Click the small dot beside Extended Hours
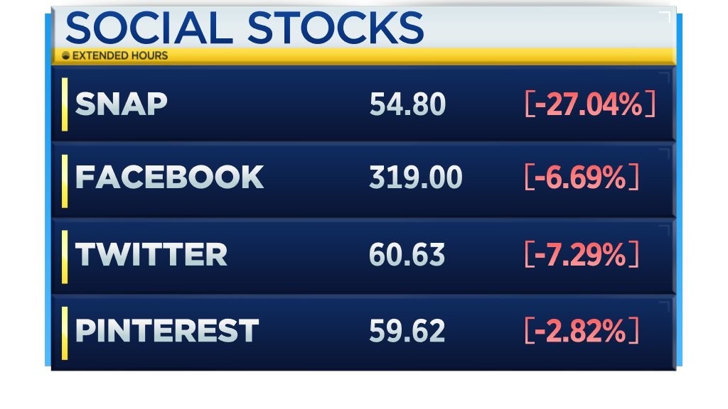Image resolution: width=728 pixels, height=409 pixels. click(x=66, y=56)
